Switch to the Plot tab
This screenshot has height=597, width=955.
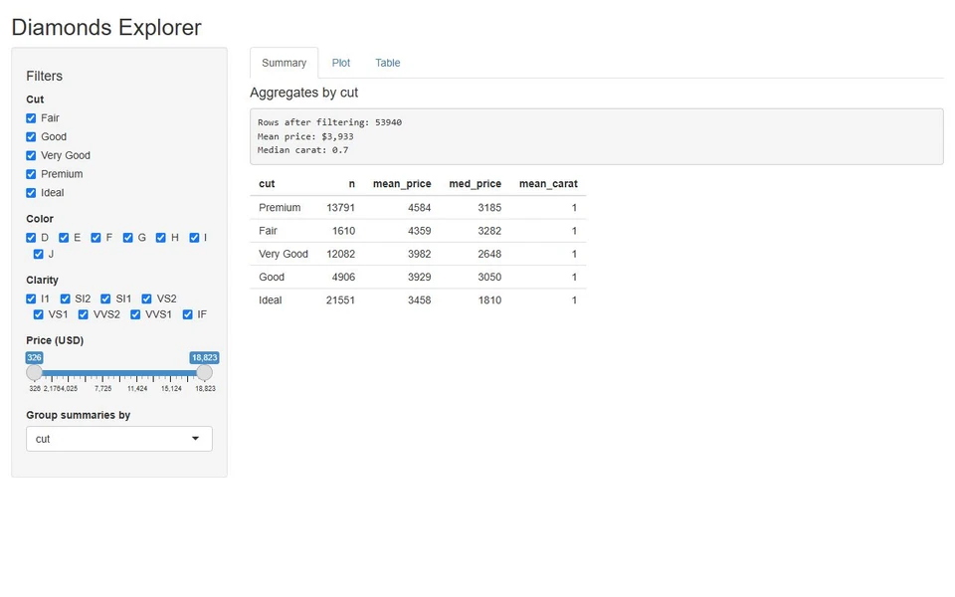(341, 63)
